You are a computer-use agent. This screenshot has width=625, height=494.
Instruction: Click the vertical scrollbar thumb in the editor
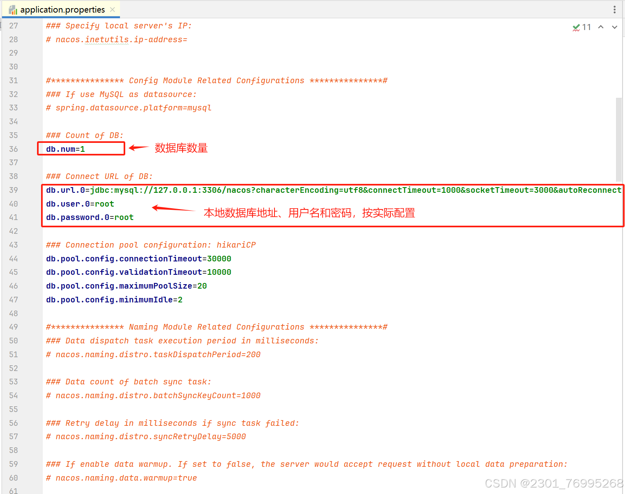click(618, 139)
